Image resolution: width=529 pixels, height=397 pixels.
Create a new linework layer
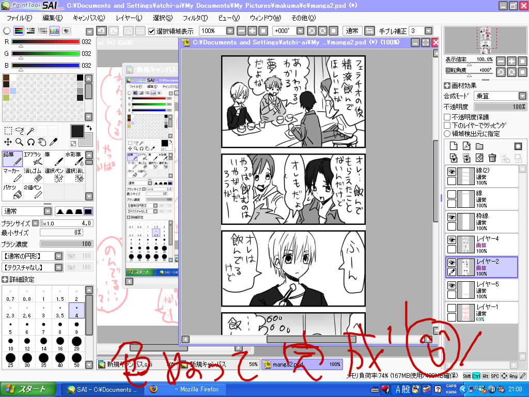coord(466,146)
